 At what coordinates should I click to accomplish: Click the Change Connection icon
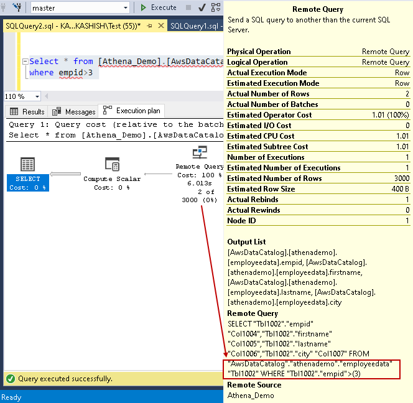pos(17,7)
